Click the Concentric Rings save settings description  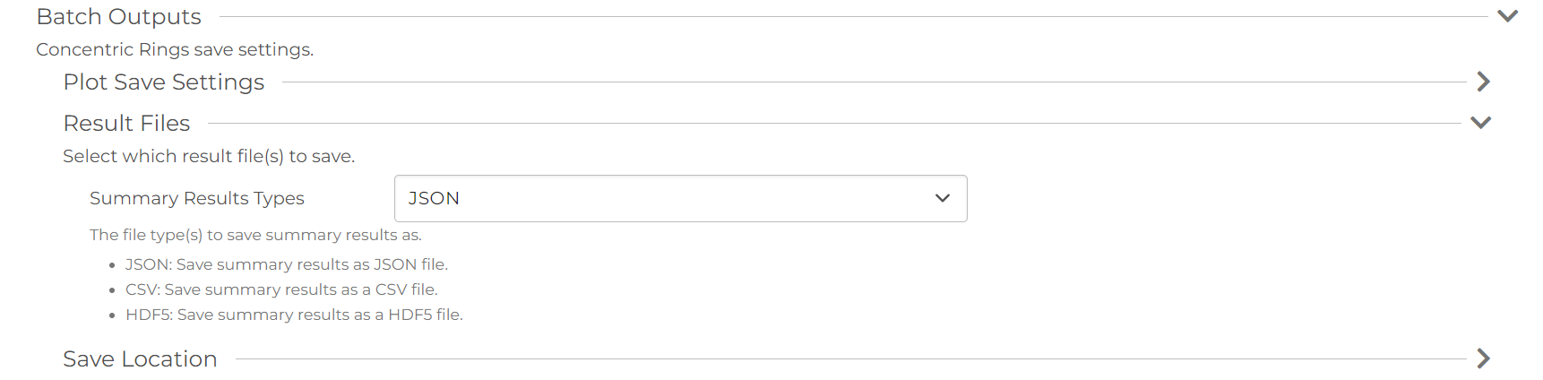pos(175,49)
